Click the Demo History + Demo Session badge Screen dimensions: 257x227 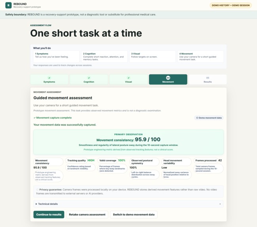pos(230,5)
